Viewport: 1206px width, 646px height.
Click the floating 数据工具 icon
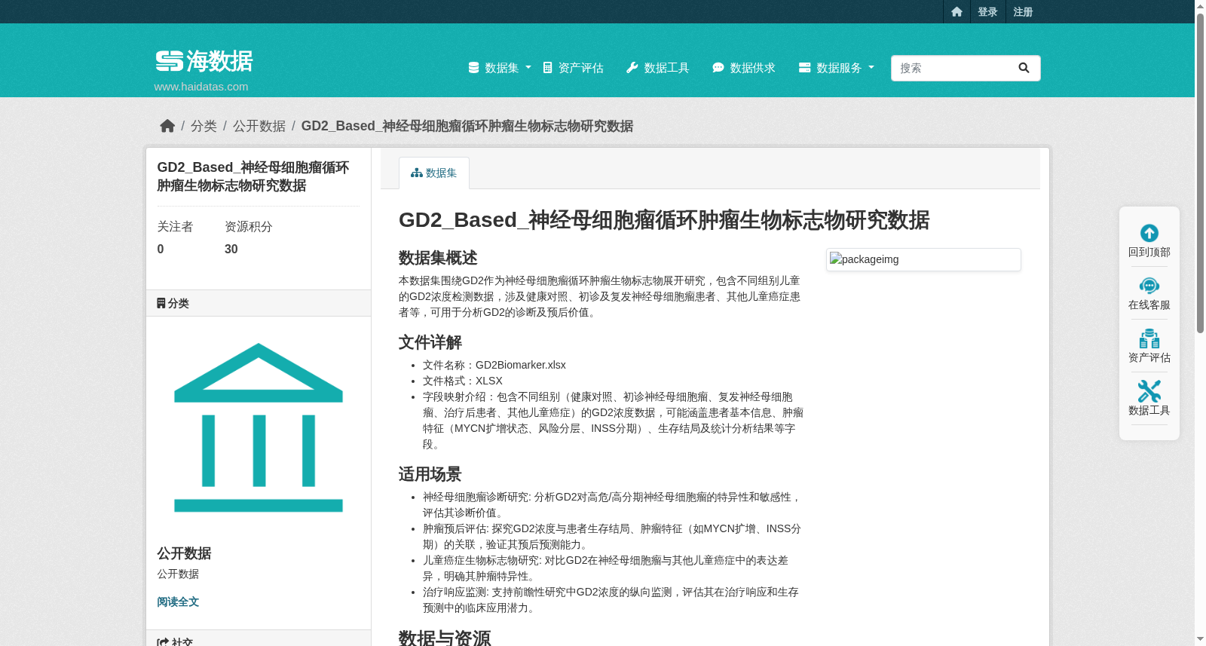[1149, 391]
